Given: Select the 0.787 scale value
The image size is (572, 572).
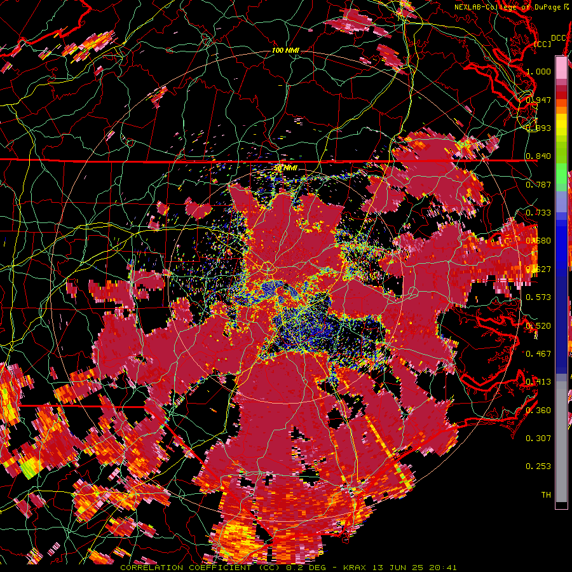Looking at the screenshot, I should pyautogui.click(x=538, y=184).
